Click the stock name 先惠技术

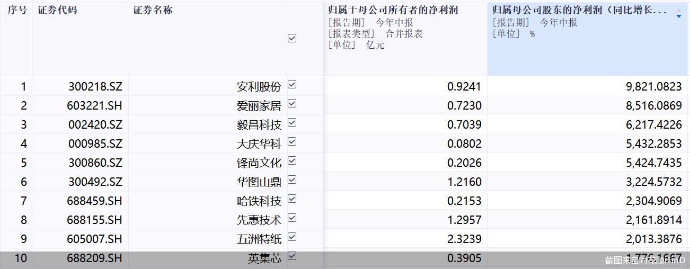pyautogui.click(x=259, y=220)
